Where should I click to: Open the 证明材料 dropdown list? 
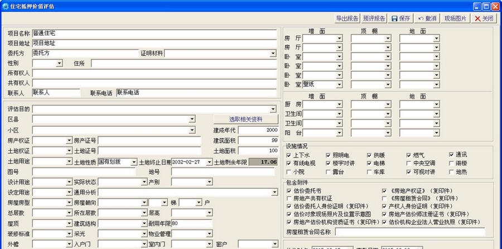(x=273, y=54)
